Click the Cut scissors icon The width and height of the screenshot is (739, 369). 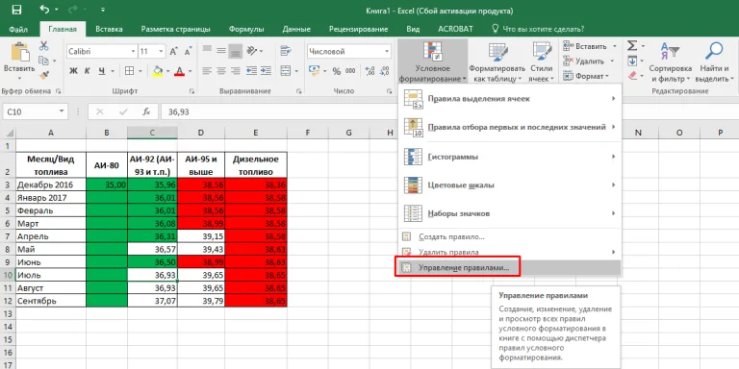(44, 46)
